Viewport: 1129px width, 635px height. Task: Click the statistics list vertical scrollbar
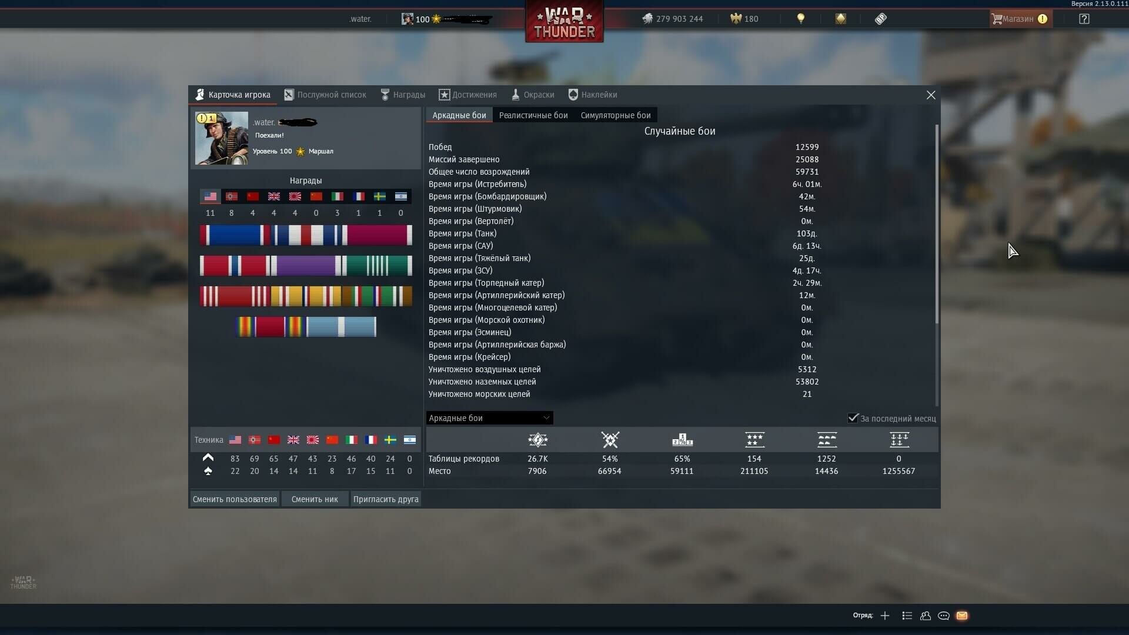936,223
